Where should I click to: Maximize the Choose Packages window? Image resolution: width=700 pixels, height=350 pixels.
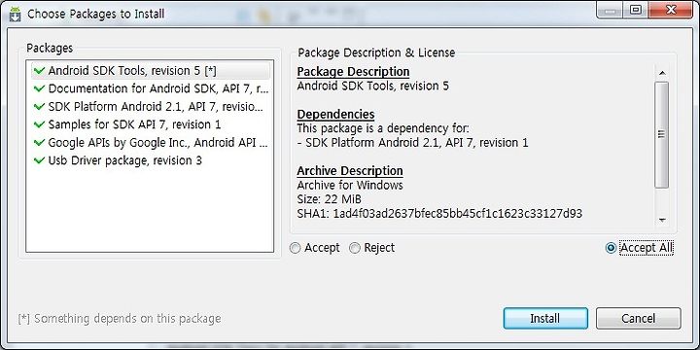point(636,10)
